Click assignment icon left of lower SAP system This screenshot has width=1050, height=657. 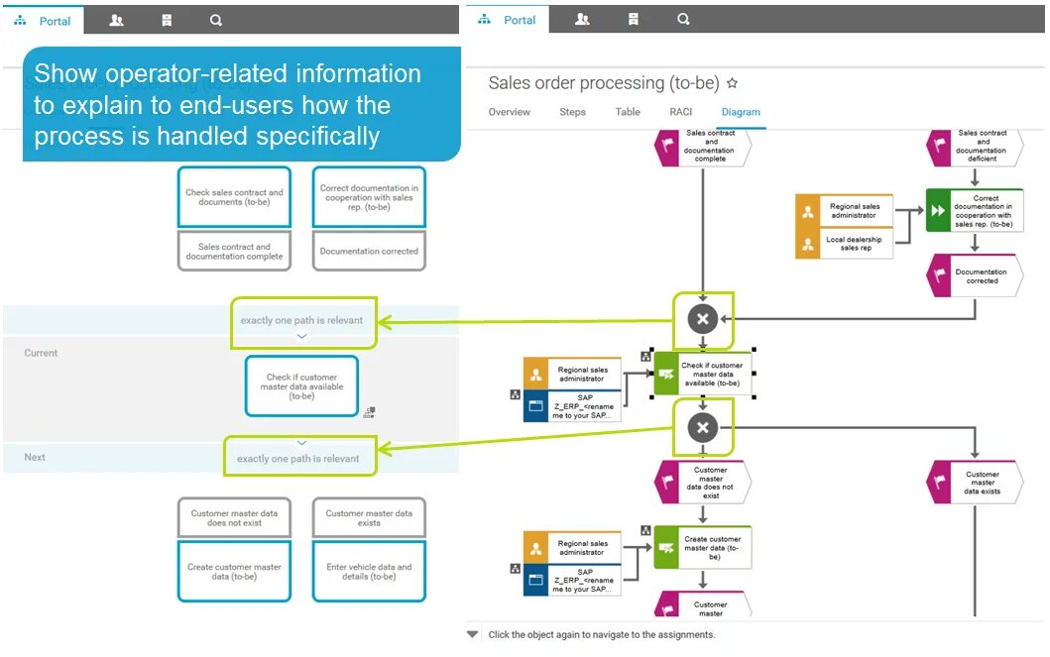click(515, 569)
